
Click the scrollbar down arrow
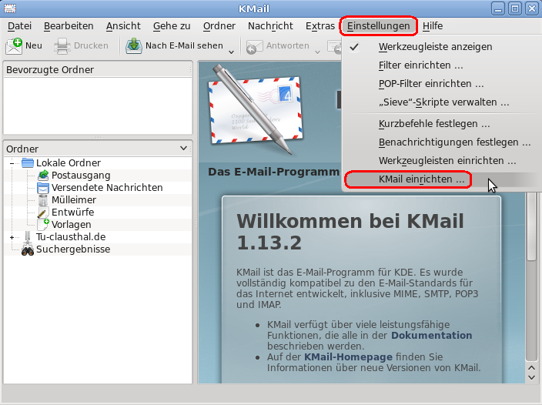(531, 377)
